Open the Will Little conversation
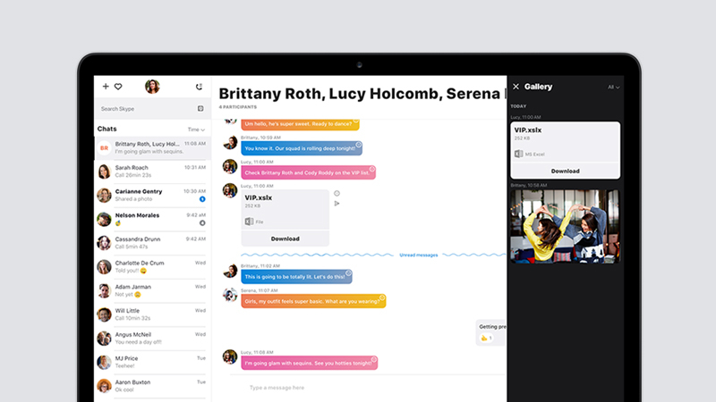The image size is (716, 402). [152, 314]
